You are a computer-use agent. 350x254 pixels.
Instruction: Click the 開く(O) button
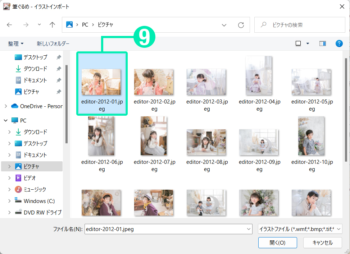(x=277, y=243)
